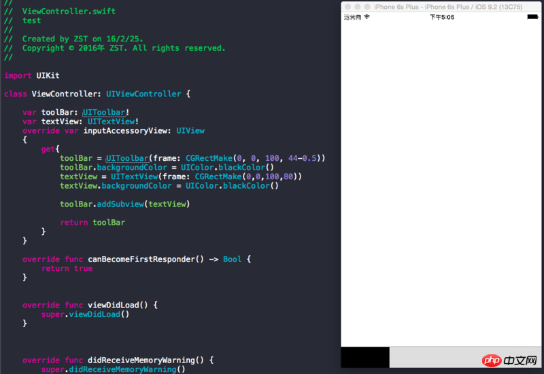Click "backgroundColor" on the toolBar line
Viewport: 544px width, 374px height.
point(132,167)
